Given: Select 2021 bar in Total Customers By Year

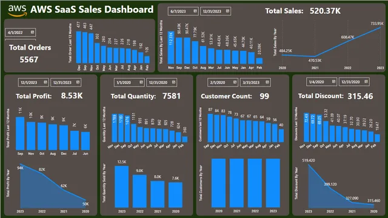Looking at the screenshot, I should point(237,183).
